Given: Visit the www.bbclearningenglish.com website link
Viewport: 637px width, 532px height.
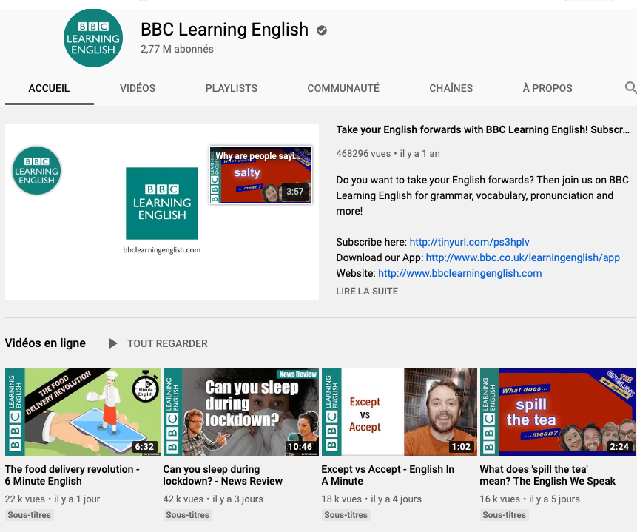Looking at the screenshot, I should coord(459,273).
